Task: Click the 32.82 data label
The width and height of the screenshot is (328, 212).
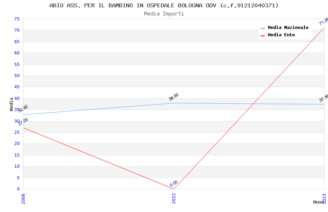Action: pyautogui.click(x=23, y=108)
